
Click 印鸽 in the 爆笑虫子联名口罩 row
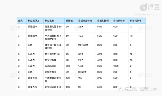click(30, 45)
